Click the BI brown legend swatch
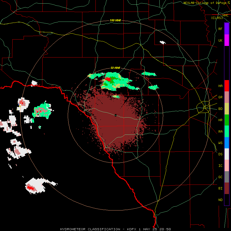The height and width of the screenshot is (231, 231). [227, 188]
